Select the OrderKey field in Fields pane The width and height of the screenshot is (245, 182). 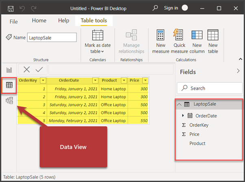coord(199,125)
